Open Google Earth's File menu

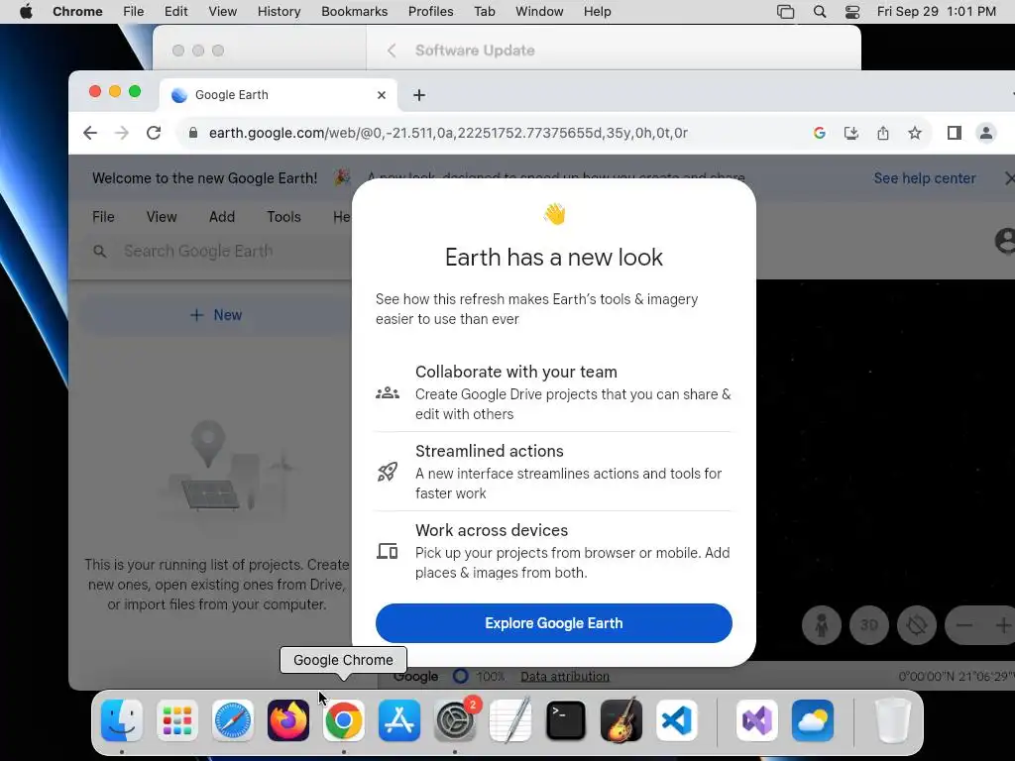tap(103, 217)
